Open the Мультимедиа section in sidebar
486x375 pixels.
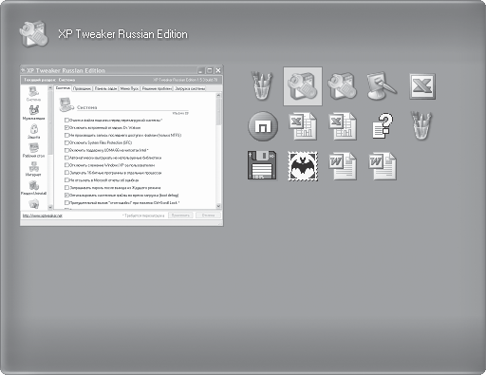[x=34, y=113]
